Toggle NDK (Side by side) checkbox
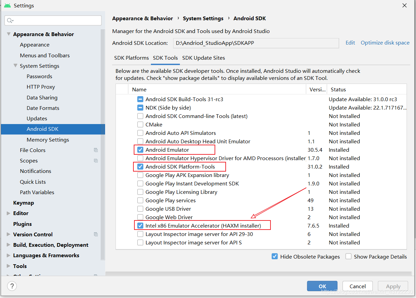Screen dimensions: 416x298 (x=140, y=108)
